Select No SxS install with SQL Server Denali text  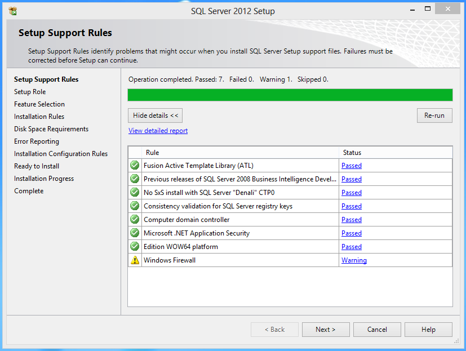[209, 193]
